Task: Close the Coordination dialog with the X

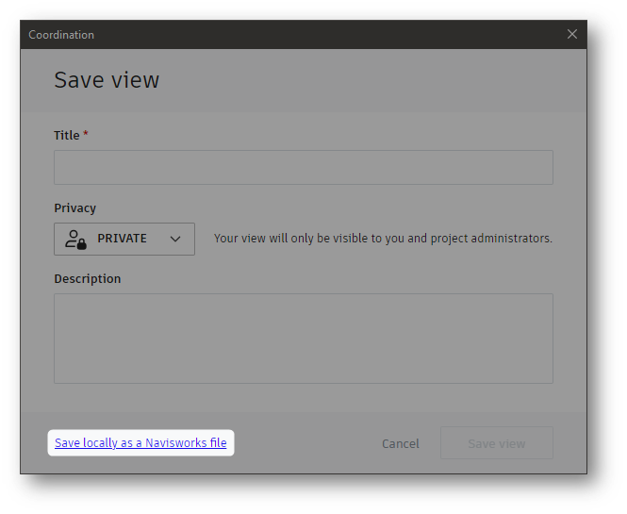Action: pos(571,34)
